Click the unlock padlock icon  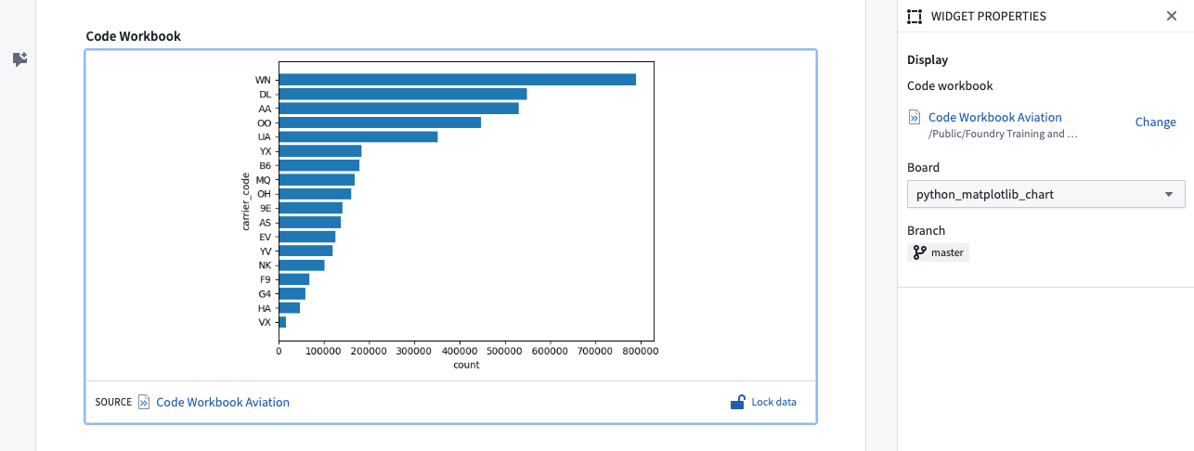click(x=737, y=402)
